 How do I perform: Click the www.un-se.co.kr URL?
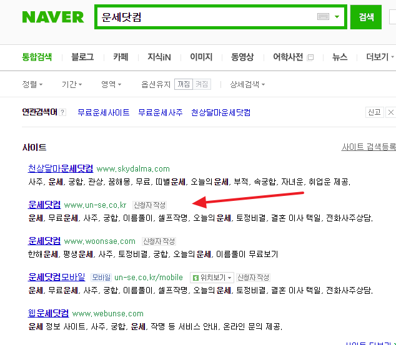coord(95,205)
